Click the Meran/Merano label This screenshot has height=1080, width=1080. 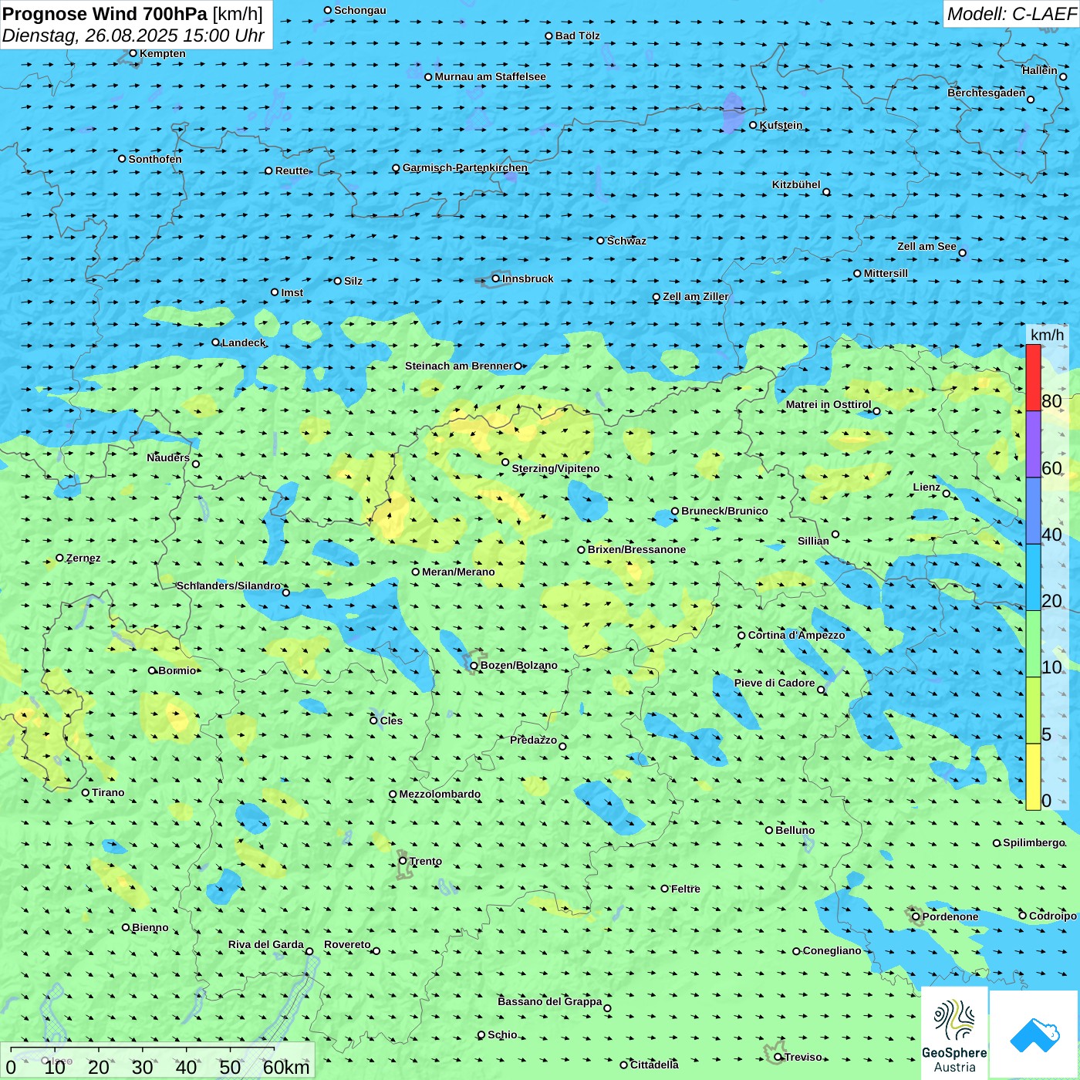[458, 572]
